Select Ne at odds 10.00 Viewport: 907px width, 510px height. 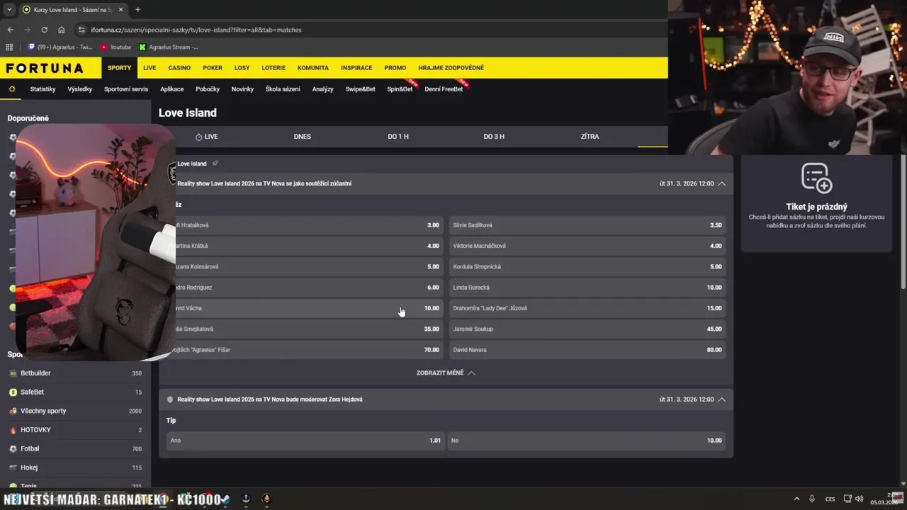pyautogui.click(x=587, y=441)
